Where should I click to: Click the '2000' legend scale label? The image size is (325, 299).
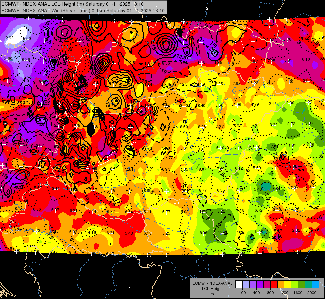[312, 293]
